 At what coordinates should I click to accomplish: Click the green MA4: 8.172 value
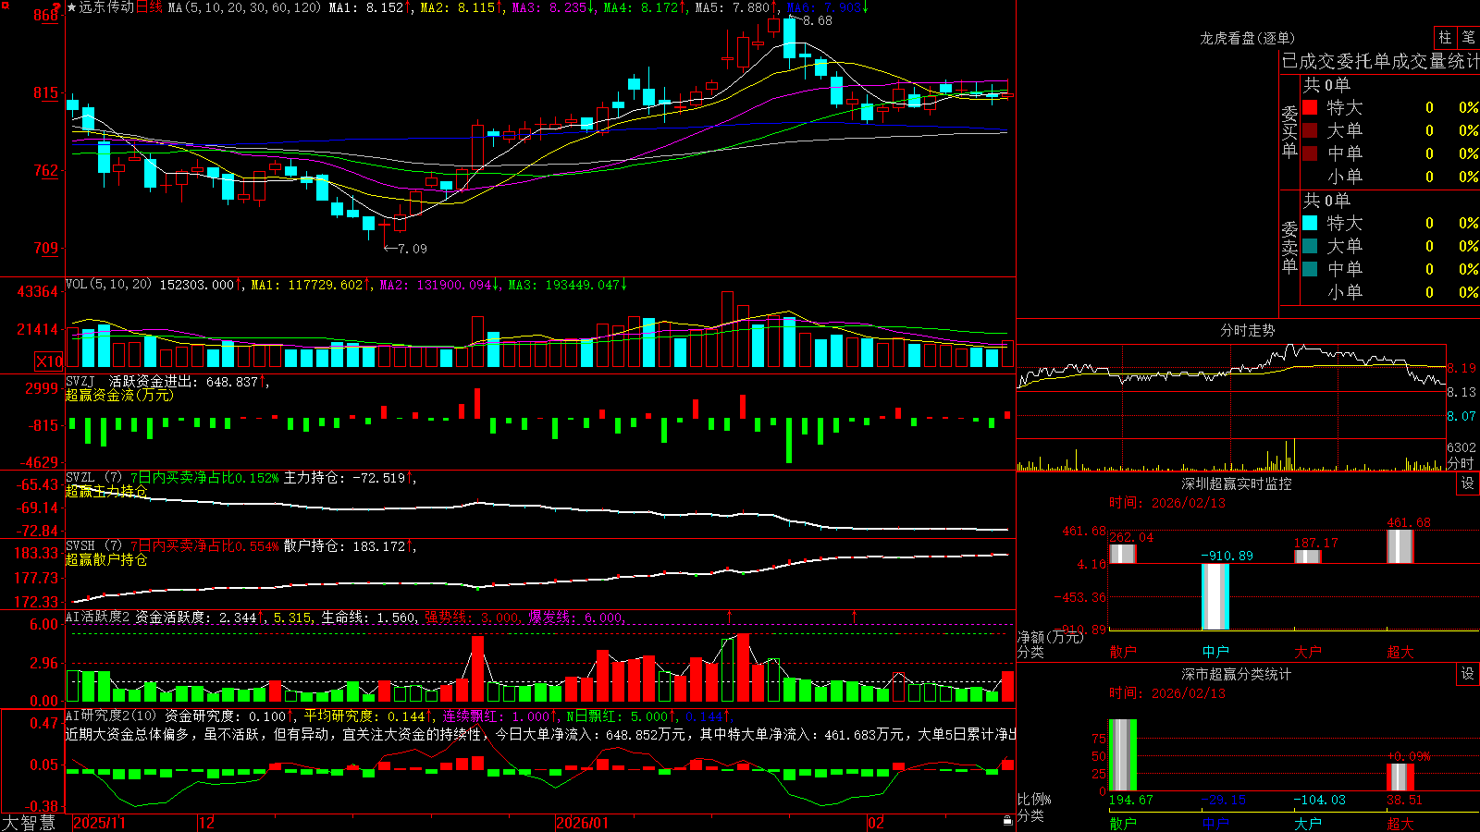645,7
